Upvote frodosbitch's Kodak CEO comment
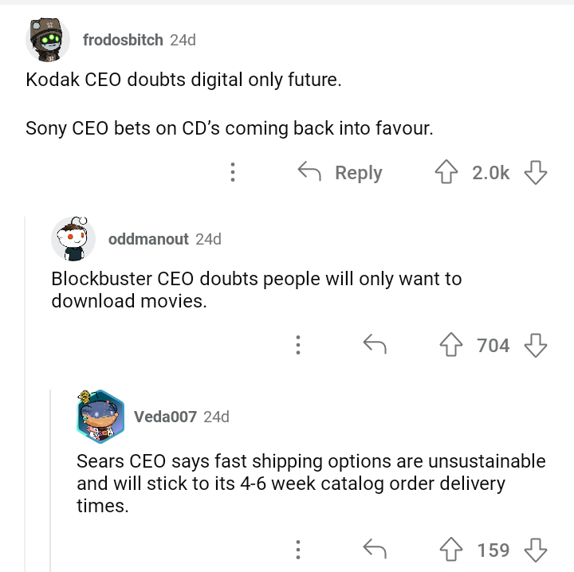 tap(446, 173)
